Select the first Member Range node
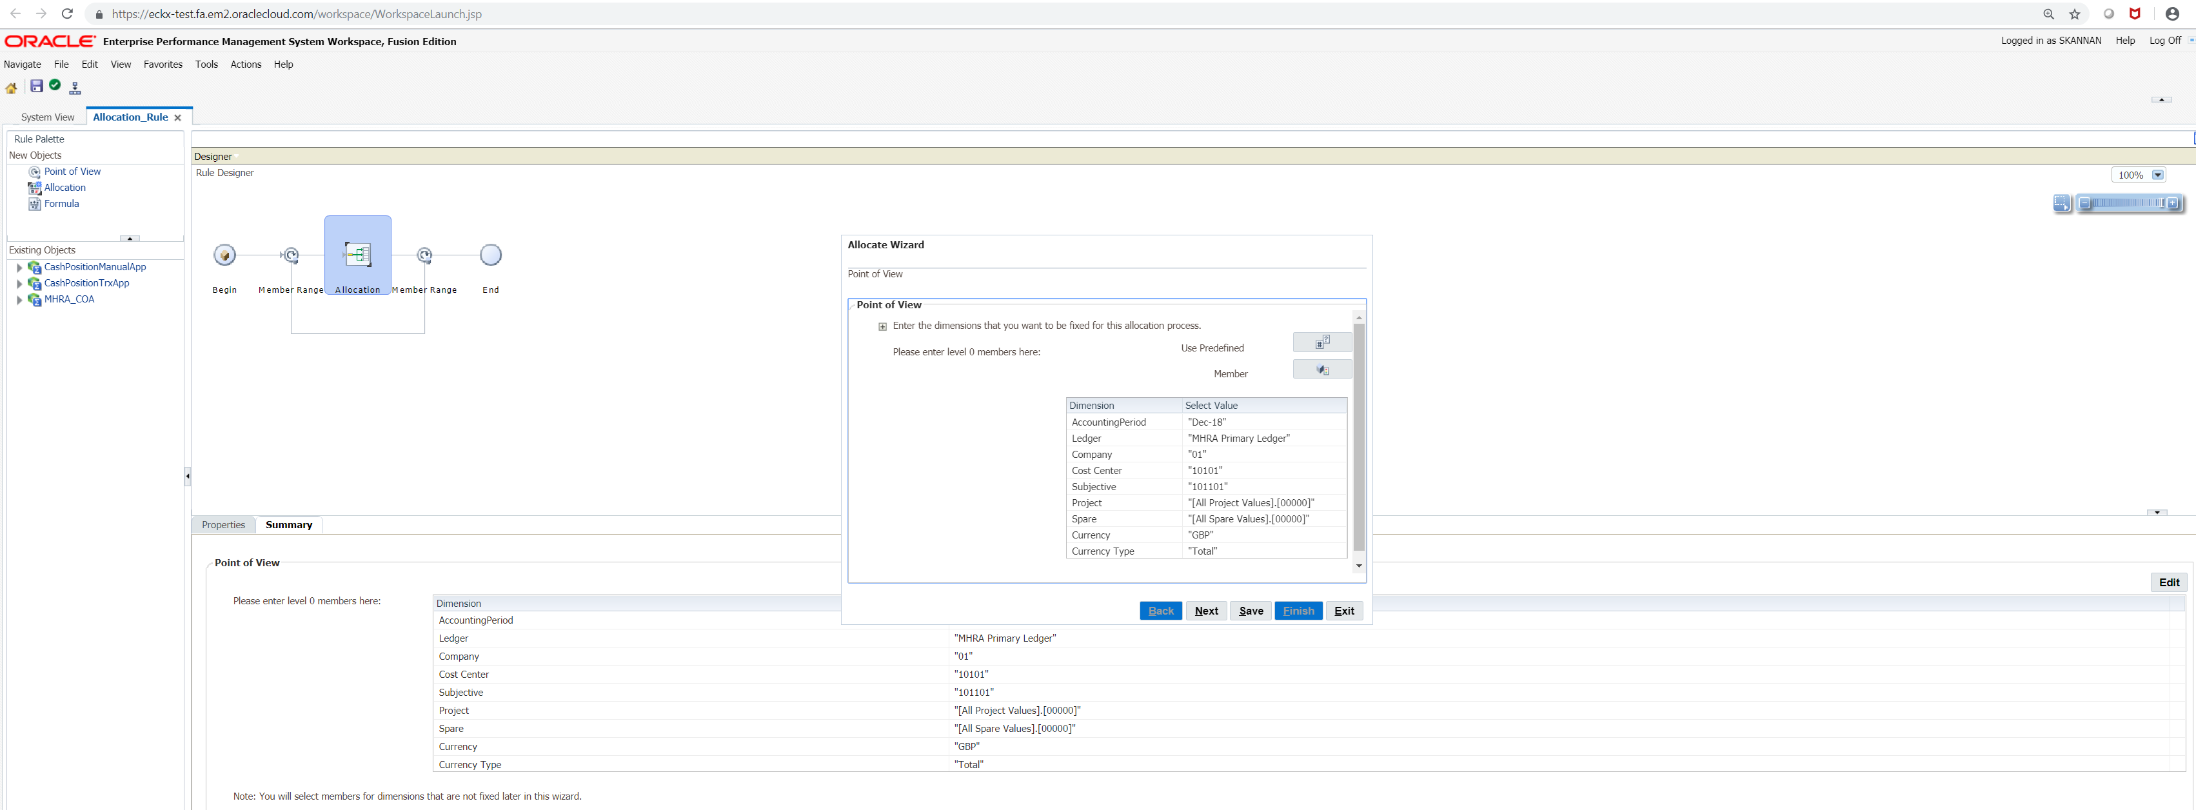This screenshot has height=810, width=2196. [291, 255]
